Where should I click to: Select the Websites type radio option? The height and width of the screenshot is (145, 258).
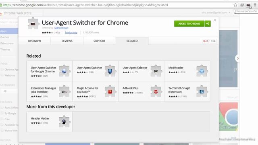pos(2,75)
